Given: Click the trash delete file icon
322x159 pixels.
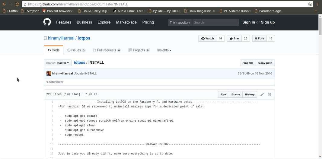Looking at the screenshot, I should [x=269, y=94].
